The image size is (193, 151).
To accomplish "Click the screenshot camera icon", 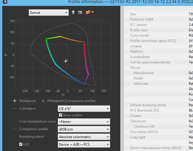I will click(80, 12).
